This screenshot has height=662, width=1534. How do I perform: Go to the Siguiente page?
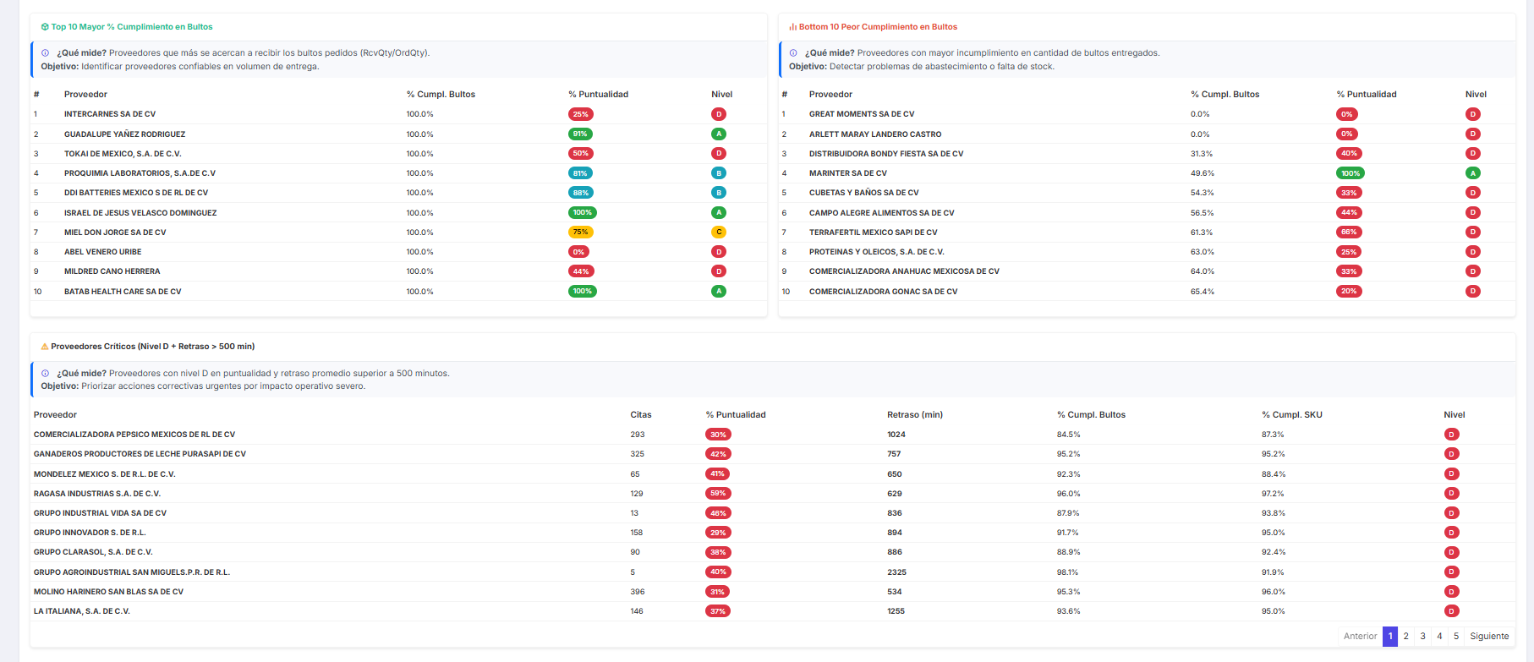click(1489, 637)
